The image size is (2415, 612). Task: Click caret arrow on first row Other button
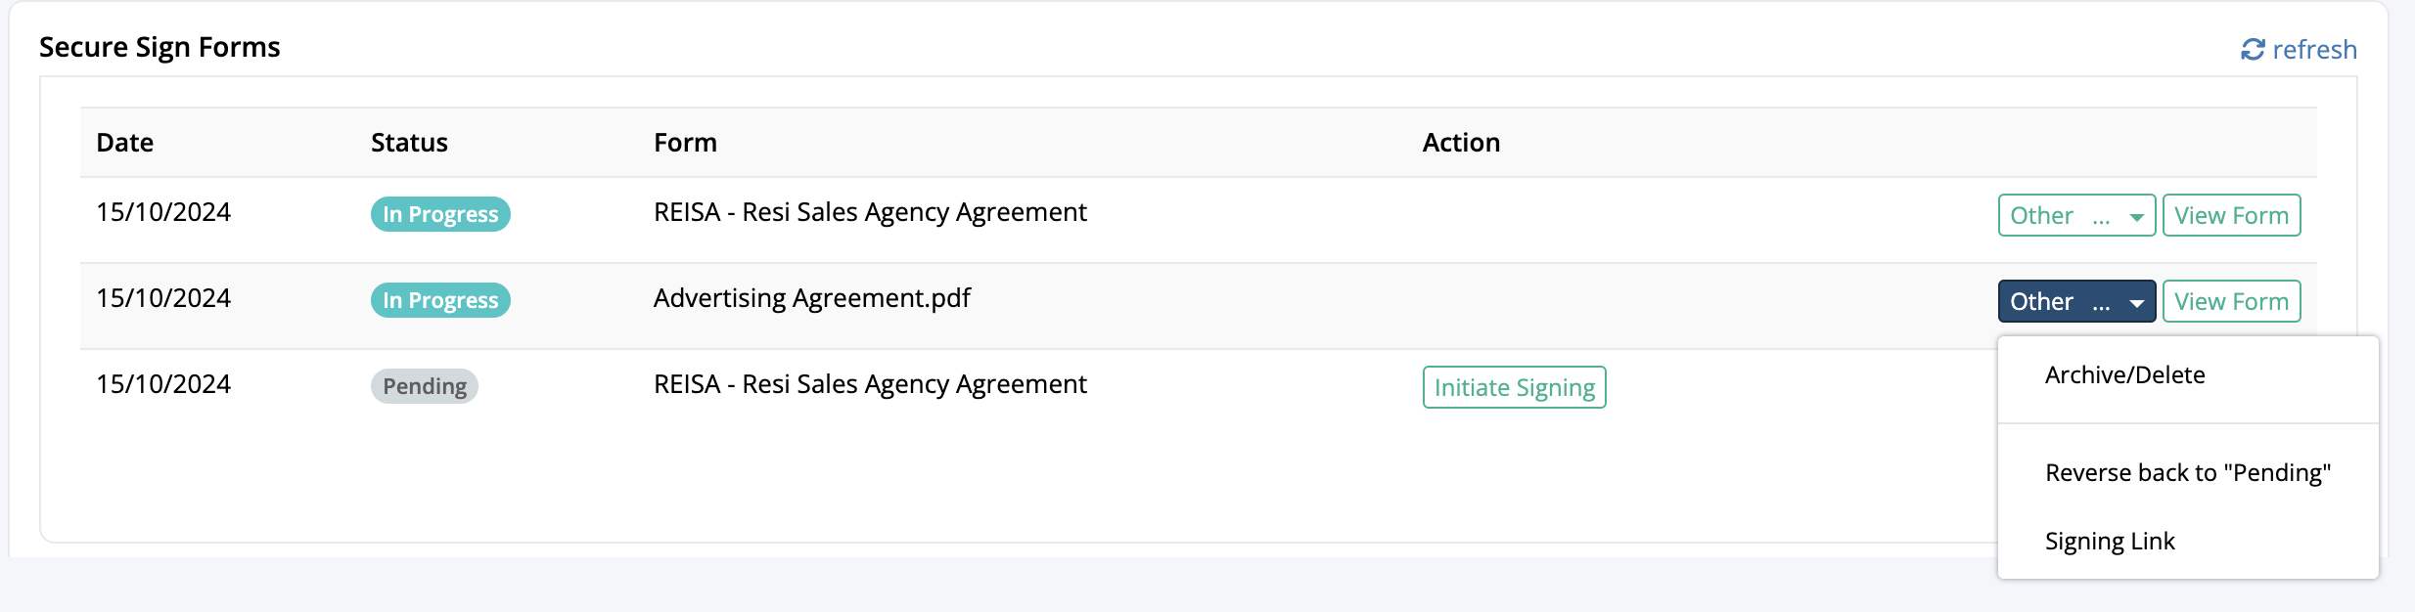[2137, 217]
